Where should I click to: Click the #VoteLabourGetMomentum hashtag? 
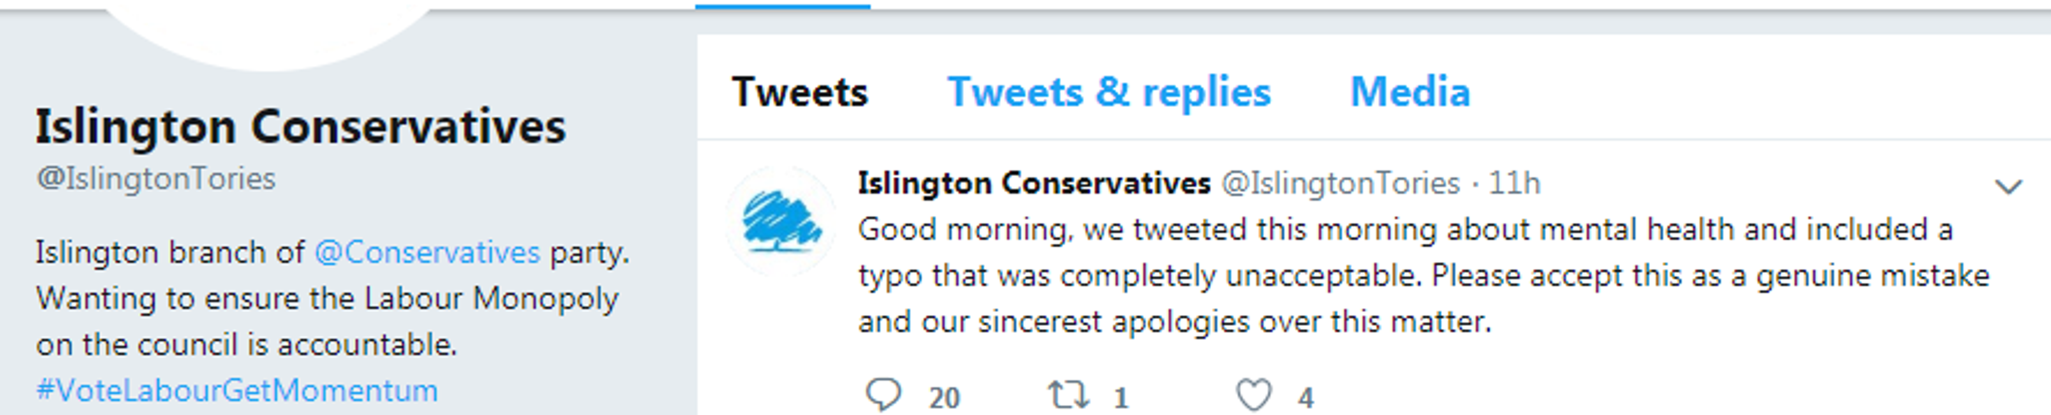pyautogui.click(x=237, y=390)
